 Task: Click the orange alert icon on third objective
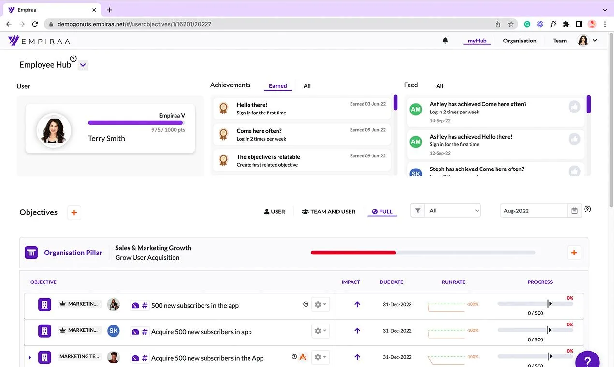[x=303, y=357]
